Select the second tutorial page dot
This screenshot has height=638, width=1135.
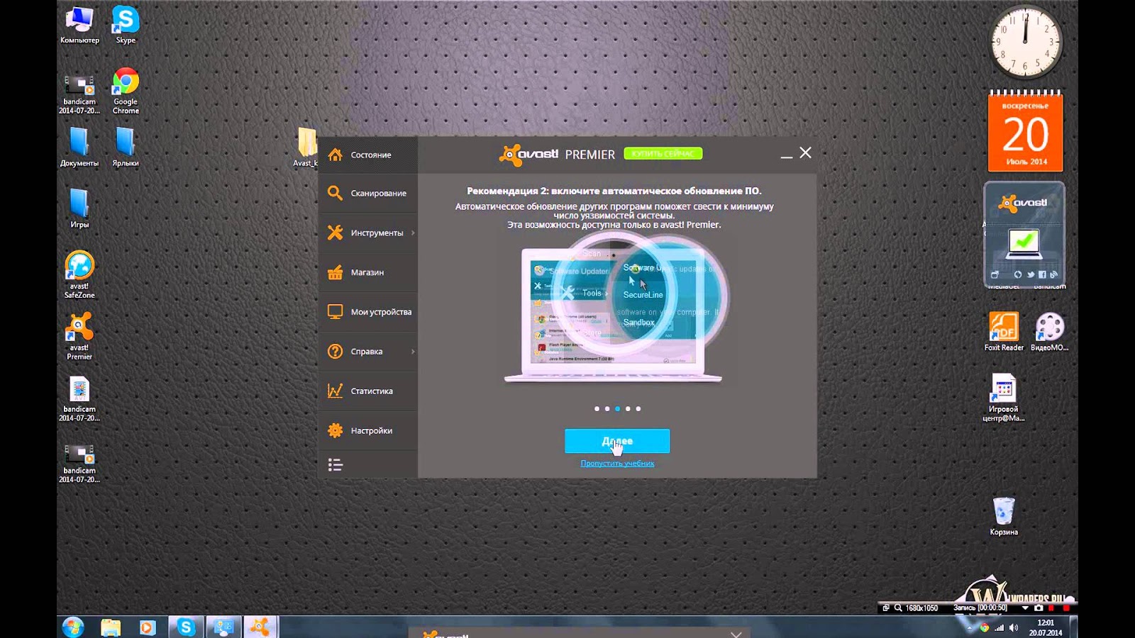click(x=607, y=409)
